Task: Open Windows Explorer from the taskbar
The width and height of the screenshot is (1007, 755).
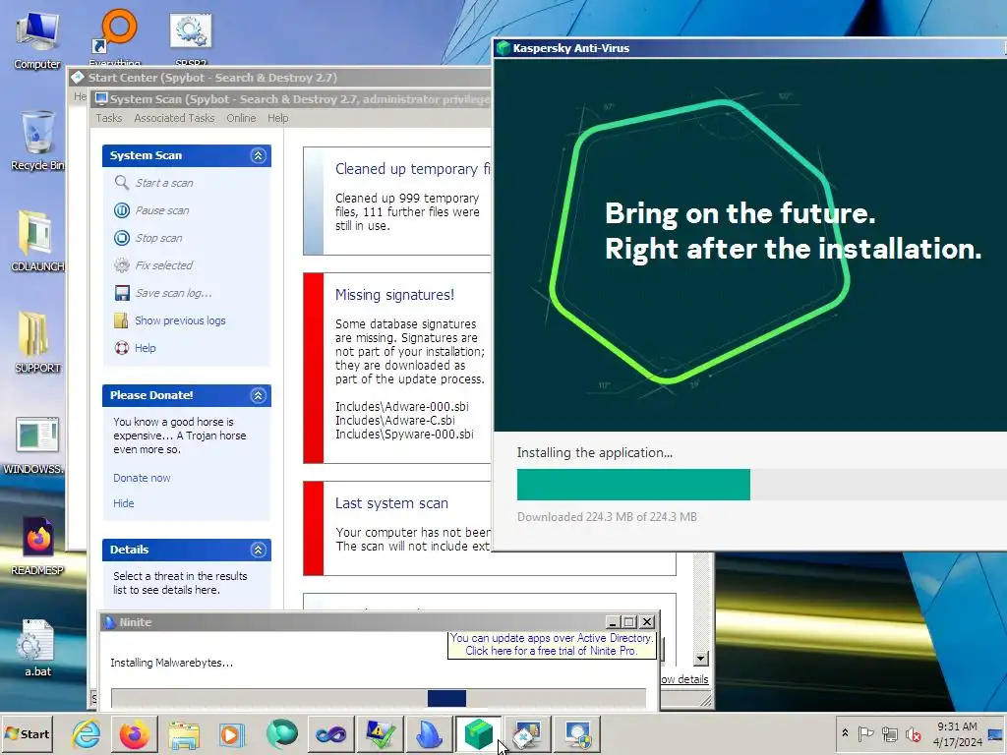Action: (x=184, y=733)
